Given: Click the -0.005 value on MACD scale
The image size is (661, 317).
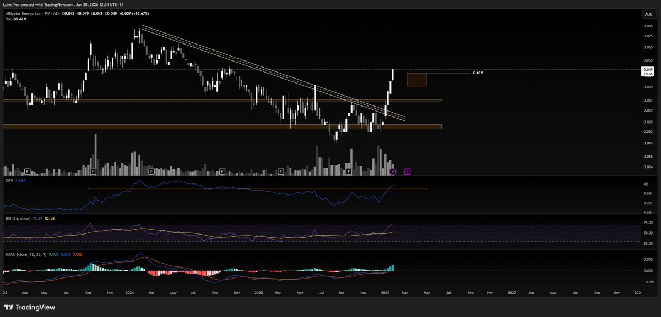Looking at the screenshot, I should coord(648,282).
